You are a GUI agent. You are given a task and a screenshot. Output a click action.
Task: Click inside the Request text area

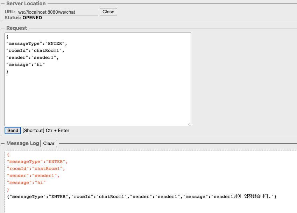pyautogui.click(x=98, y=79)
